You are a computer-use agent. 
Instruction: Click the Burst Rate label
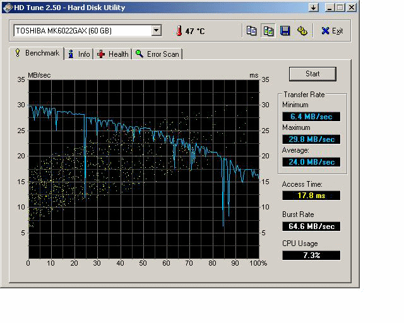(298, 214)
